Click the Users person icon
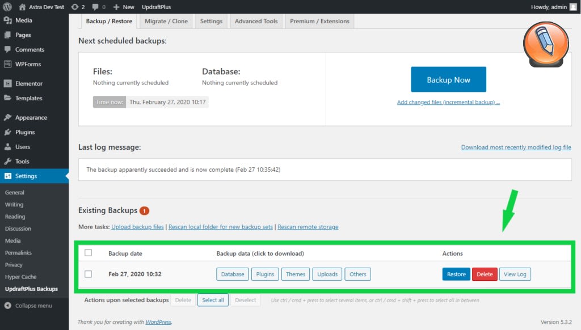The image size is (581, 330). (x=7, y=147)
